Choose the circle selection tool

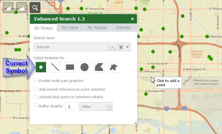pyautogui.click(x=84, y=67)
